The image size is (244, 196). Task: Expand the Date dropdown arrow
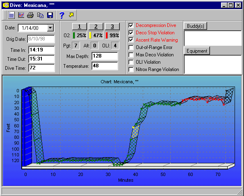[50, 28]
